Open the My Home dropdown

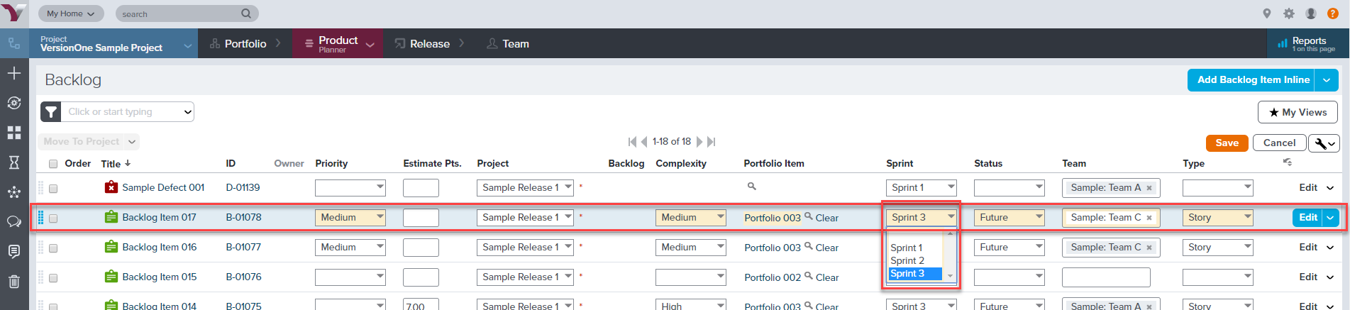click(71, 13)
